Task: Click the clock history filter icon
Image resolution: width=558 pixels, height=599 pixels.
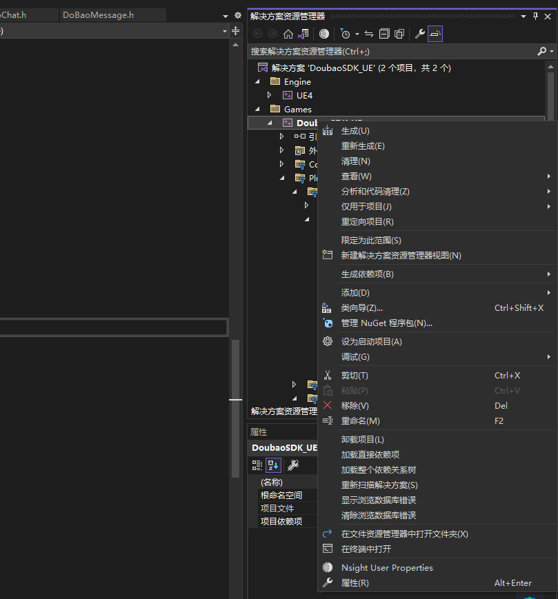Action: pyautogui.click(x=345, y=34)
